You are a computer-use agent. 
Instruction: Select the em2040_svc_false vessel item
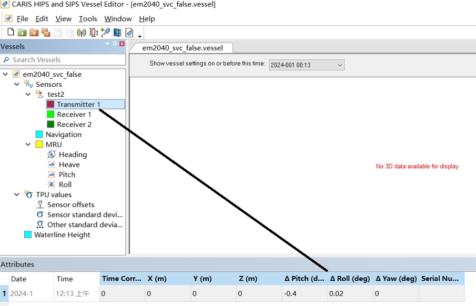[x=52, y=74]
